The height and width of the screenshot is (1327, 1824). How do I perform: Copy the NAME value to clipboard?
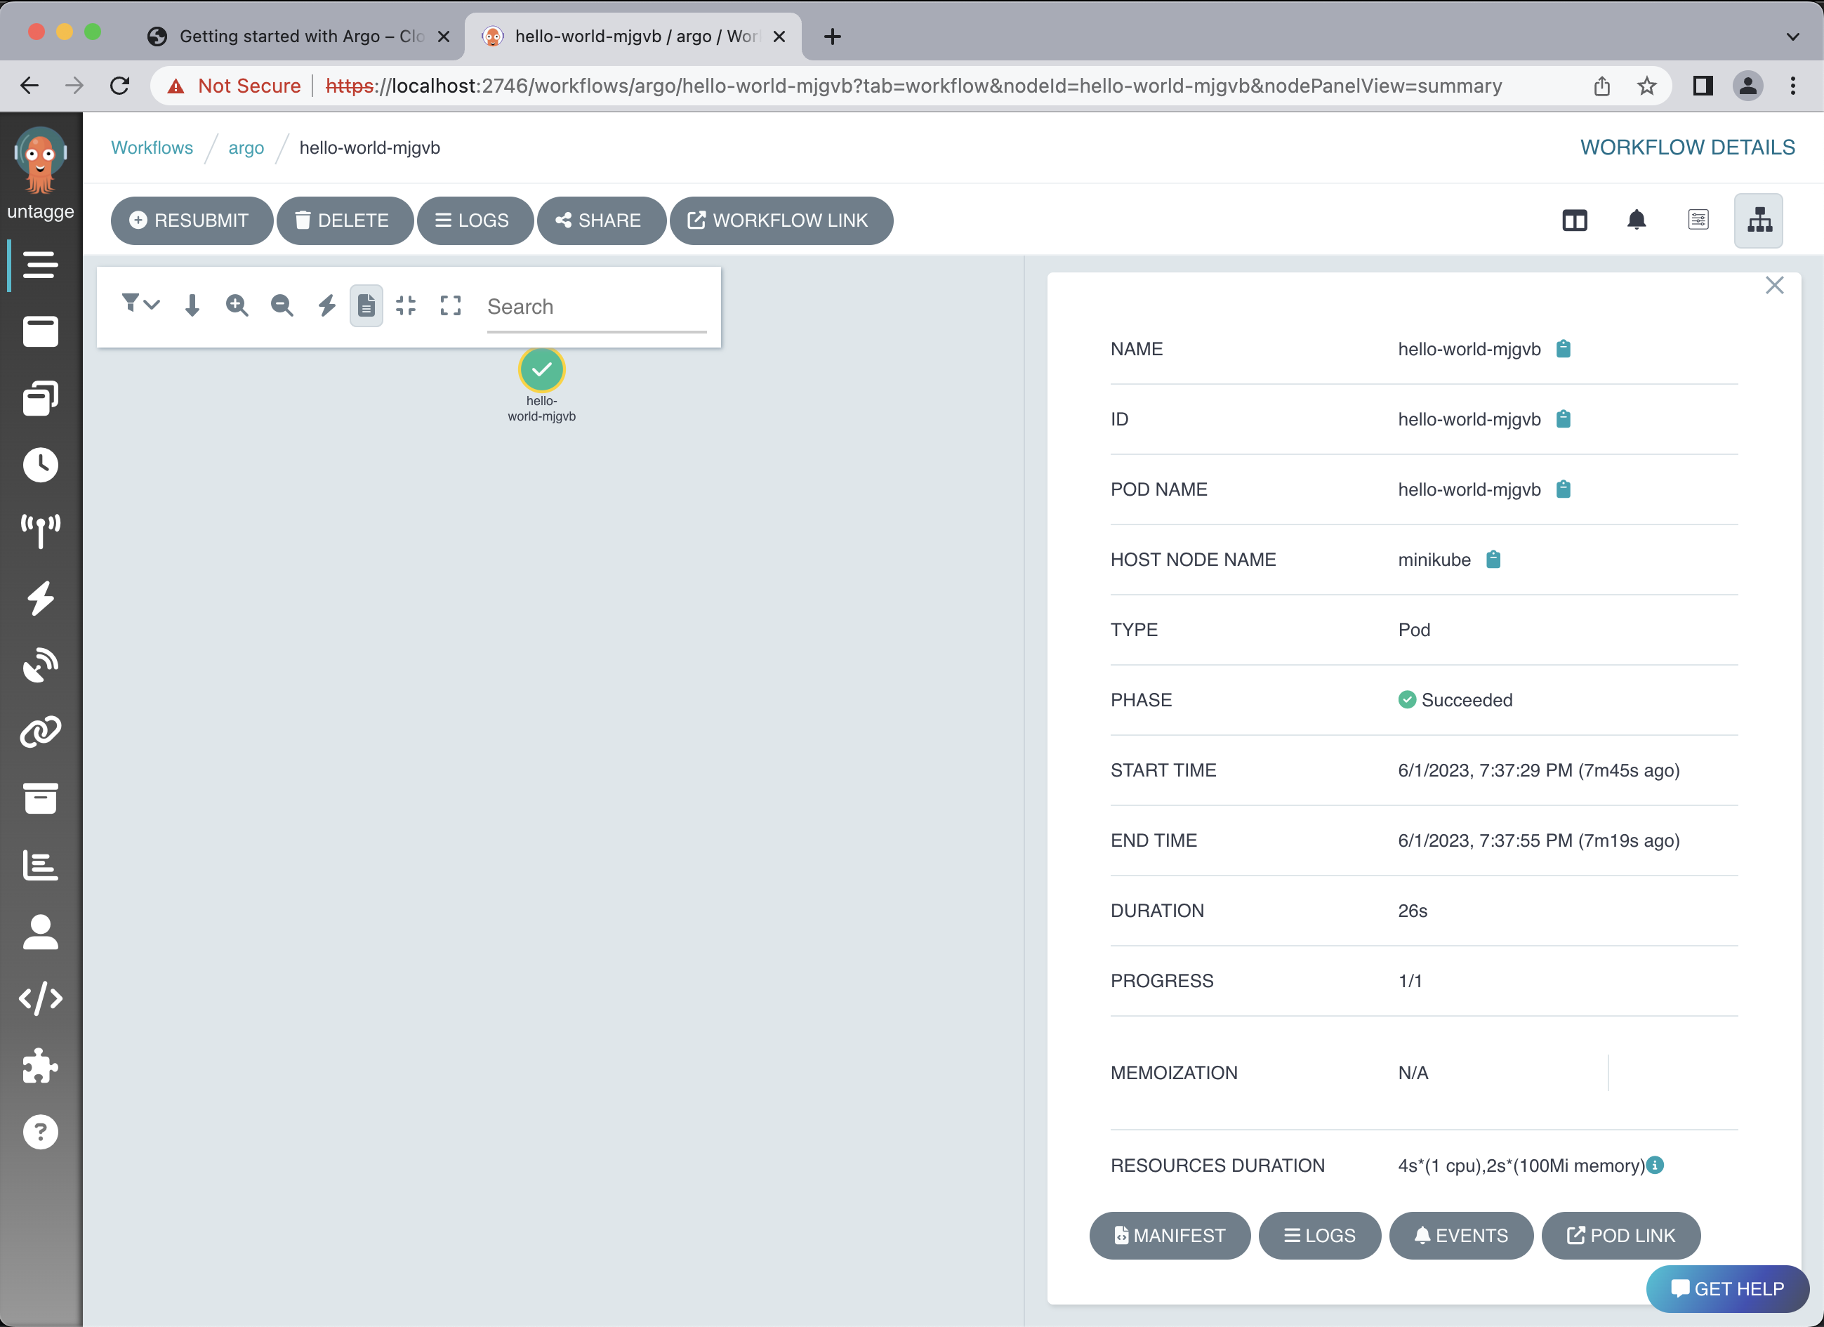pyautogui.click(x=1563, y=349)
